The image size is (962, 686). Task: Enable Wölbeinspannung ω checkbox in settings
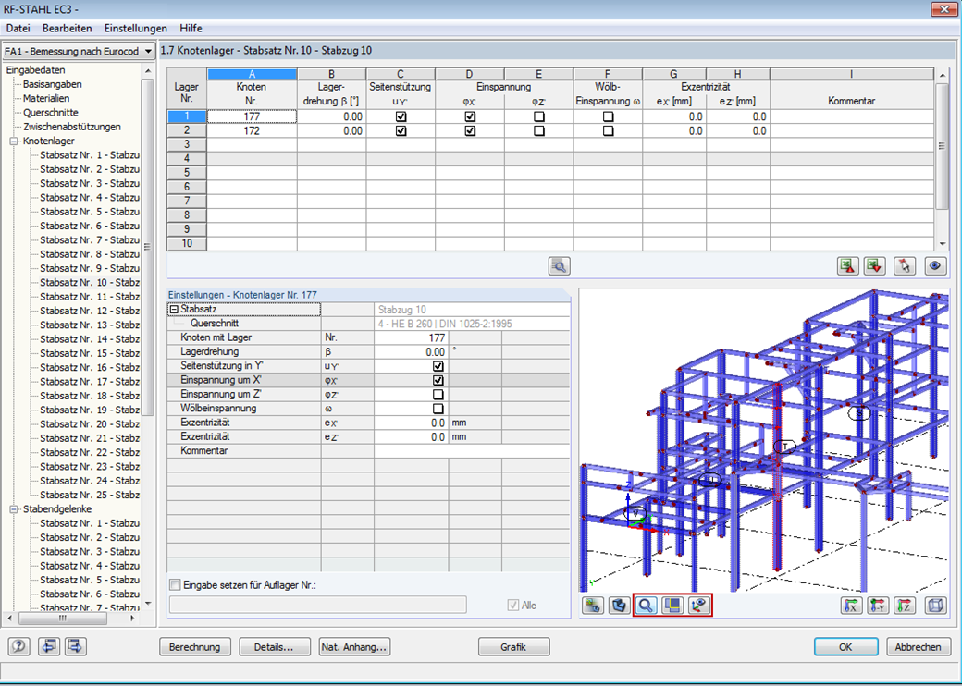pyautogui.click(x=438, y=409)
